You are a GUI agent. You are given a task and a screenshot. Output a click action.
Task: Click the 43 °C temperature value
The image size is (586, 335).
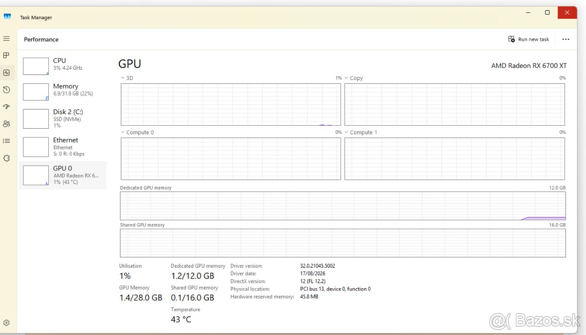point(181,319)
